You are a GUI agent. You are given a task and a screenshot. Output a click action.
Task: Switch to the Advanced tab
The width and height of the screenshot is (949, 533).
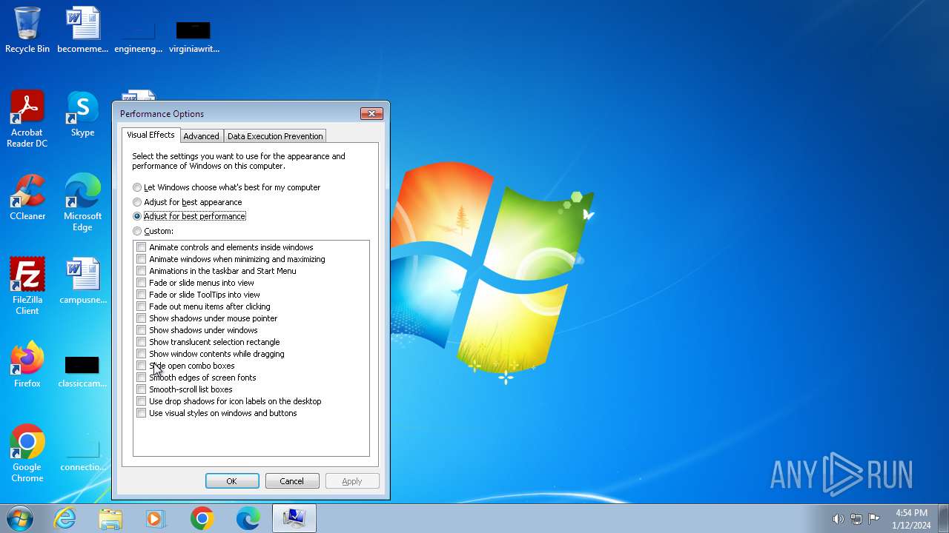[x=201, y=136]
